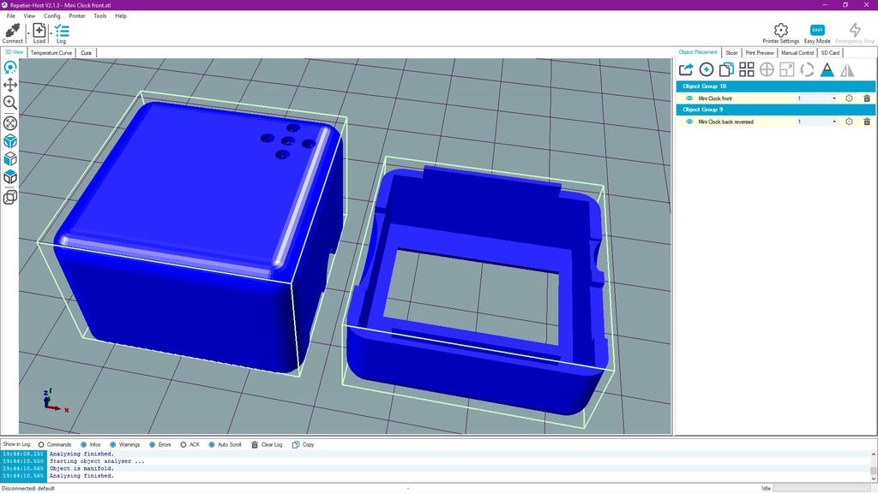Click the Cut Objects triangle icon
The image size is (878, 493).
827,69
